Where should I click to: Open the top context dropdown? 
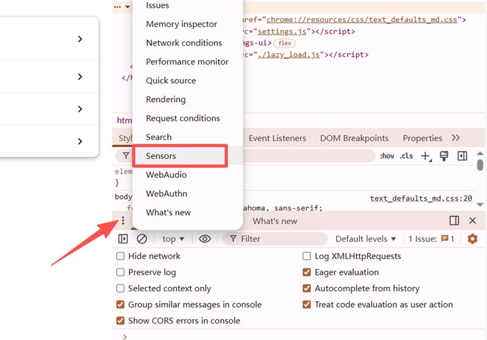pos(173,239)
